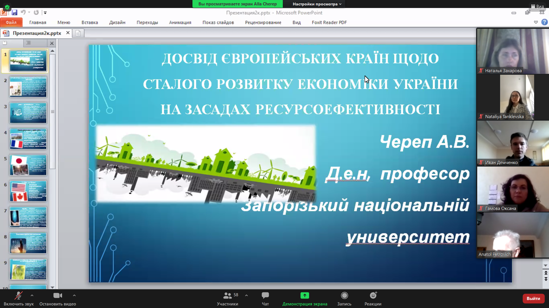Select slide 5 thumbnail with Japanese flag
Screen dimensions: 549x308
[28, 165]
